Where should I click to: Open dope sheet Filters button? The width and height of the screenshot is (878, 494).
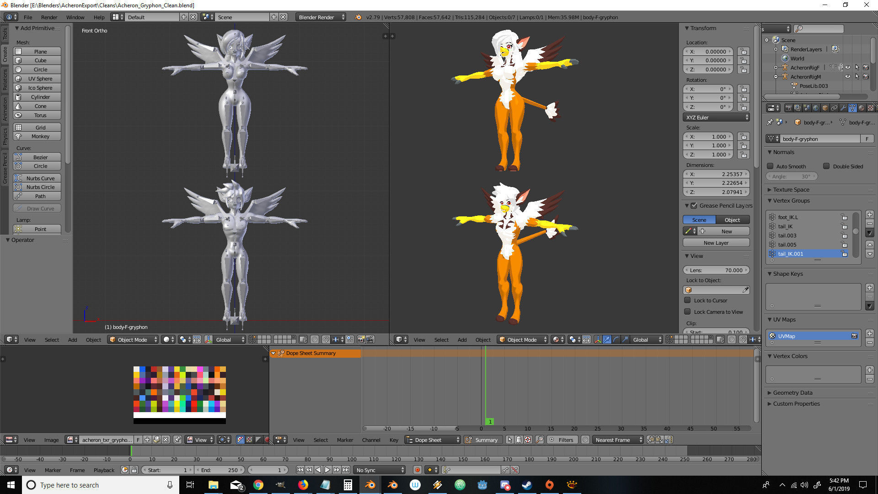562,440
